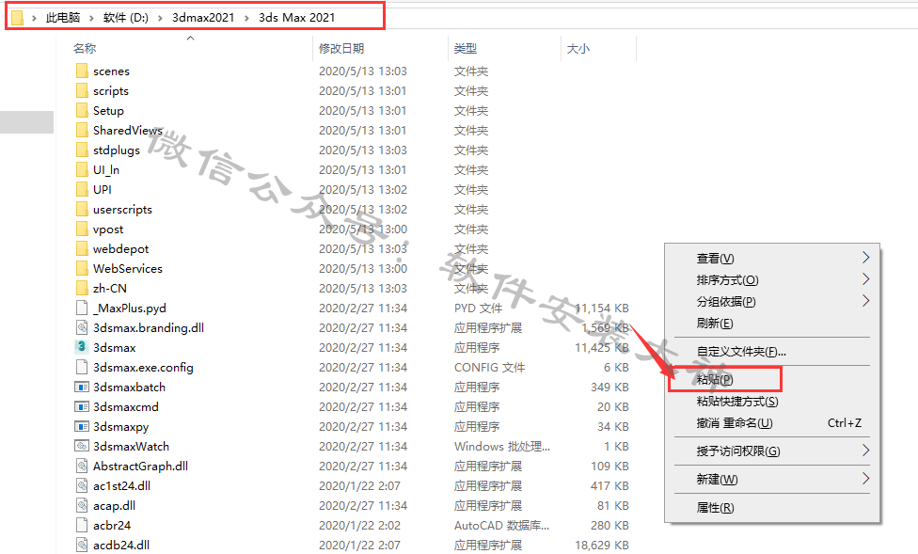Image resolution: width=918 pixels, height=554 pixels.
Task: Navigate to 软件 (D:) in the breadcrumb
Action: point(126,18)
